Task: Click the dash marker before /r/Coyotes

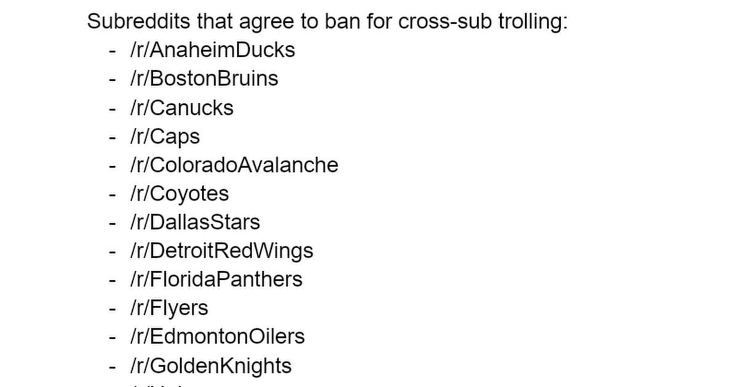Action: [112, 195]
